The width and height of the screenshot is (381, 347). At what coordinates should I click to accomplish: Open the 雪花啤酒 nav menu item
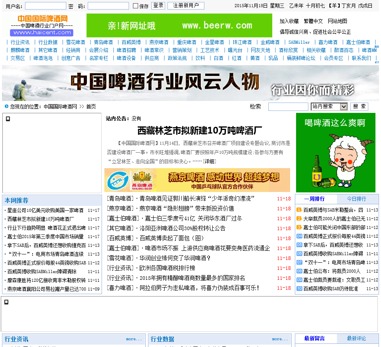click(75, 43)
